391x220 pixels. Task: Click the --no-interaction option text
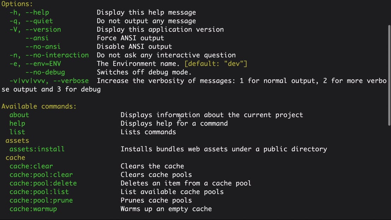57,55
